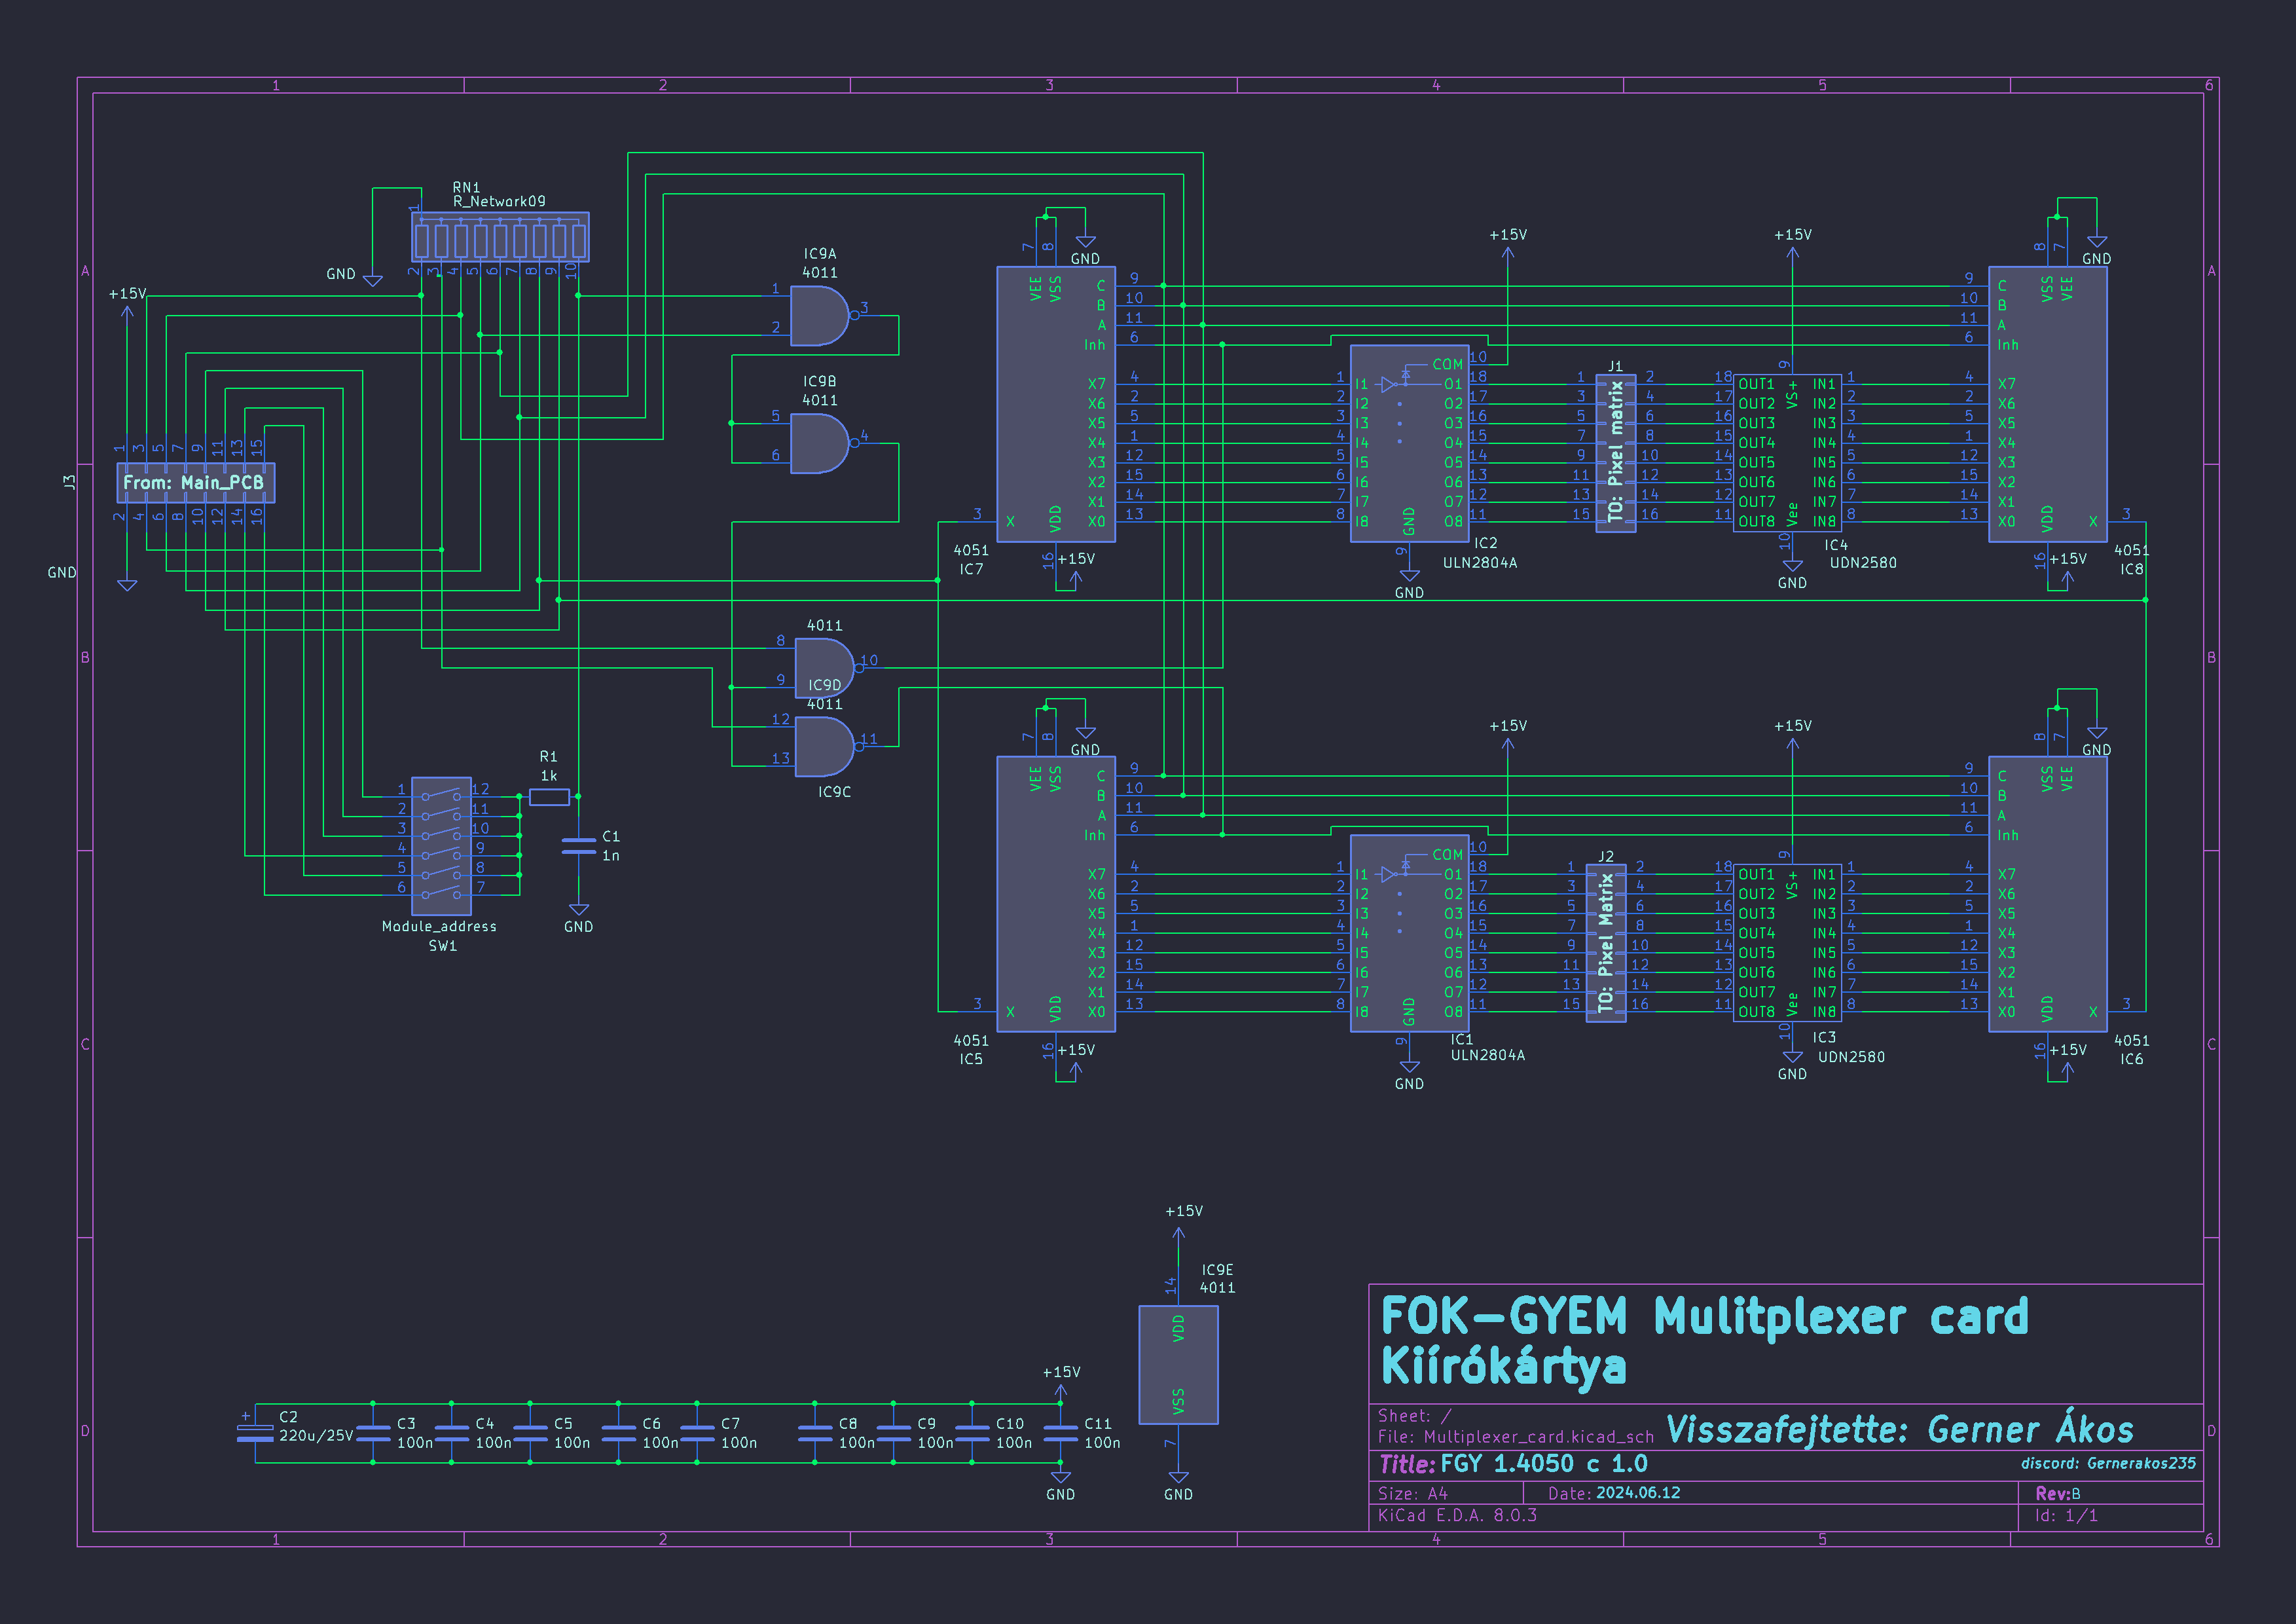The width and height of the screenshot is (2296, 1624).
Task: Click the 'Sheet: /' field in title block
Action: (x=1414, y=1416)
